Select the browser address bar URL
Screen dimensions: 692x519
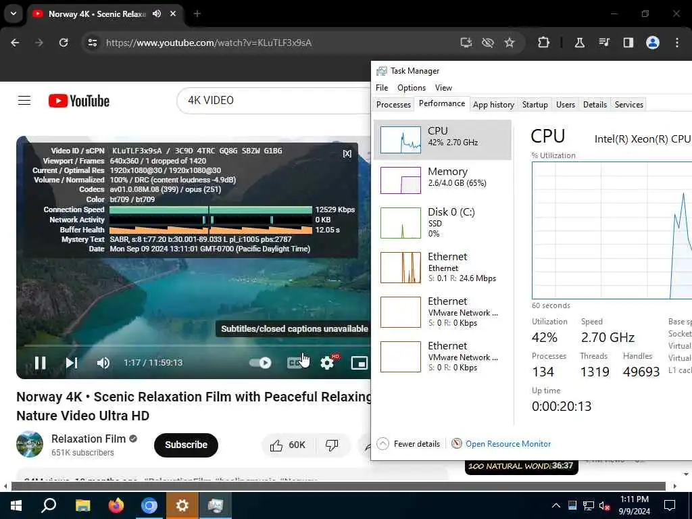[x=209, y=43]
